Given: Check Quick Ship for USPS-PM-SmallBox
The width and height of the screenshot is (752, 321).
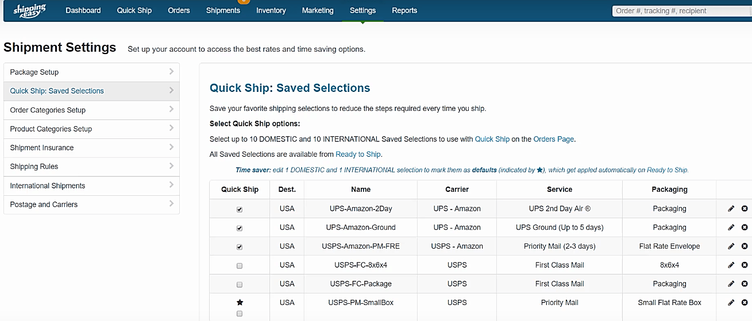Looking at the screenshot, I should (240, 314).
